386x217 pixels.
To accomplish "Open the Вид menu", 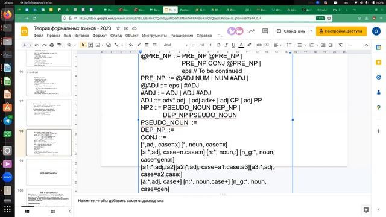I will pos(67,36).
